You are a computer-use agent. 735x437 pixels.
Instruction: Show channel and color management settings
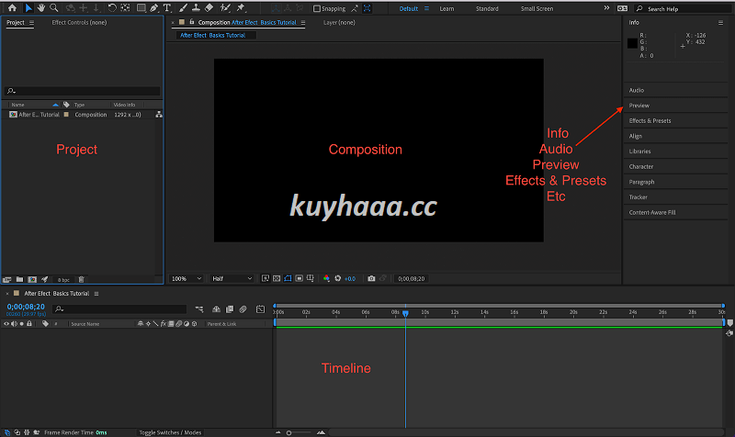(326, 278)
